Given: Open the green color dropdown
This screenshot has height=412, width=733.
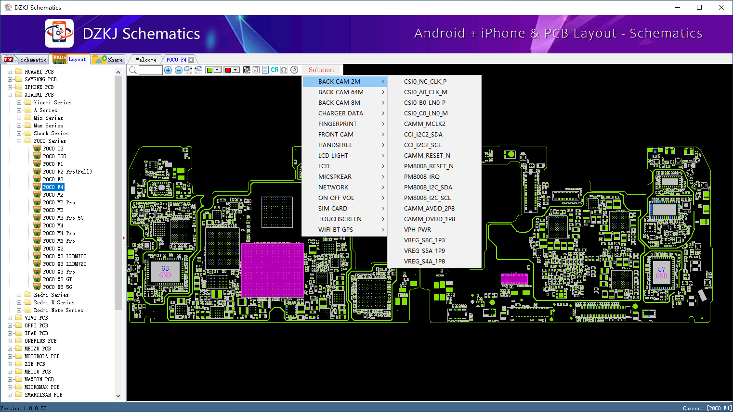Looking at the screenshot, I should pos(217,70).
